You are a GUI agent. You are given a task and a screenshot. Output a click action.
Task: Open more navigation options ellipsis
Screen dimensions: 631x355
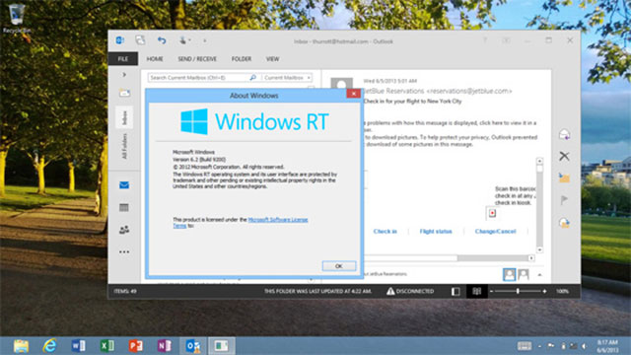click(x=124, y=252)
